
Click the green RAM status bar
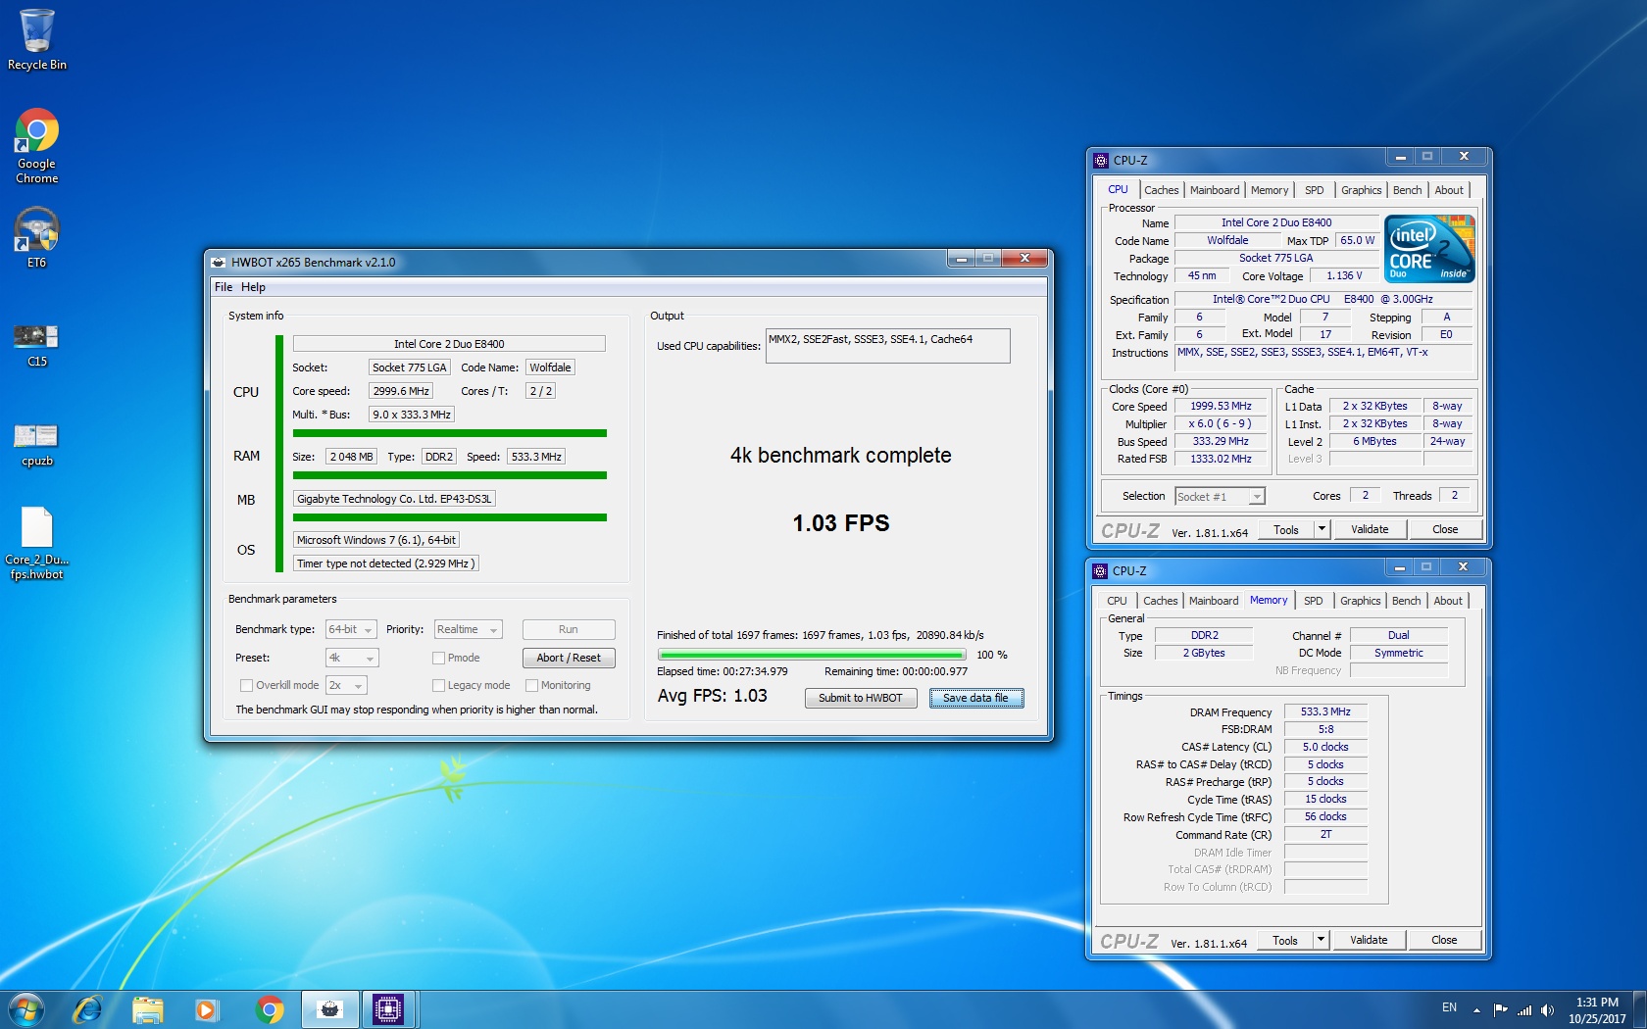coord(450,475)
